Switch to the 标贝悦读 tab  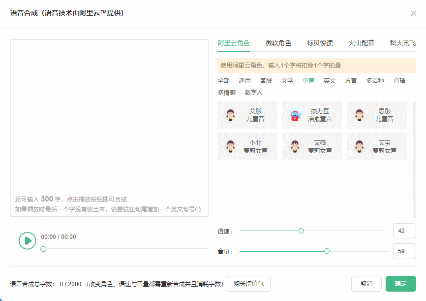coord(320,43)
